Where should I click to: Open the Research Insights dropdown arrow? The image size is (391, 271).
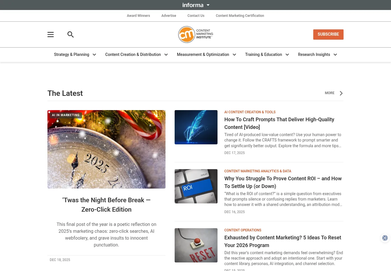pos(335,55)
